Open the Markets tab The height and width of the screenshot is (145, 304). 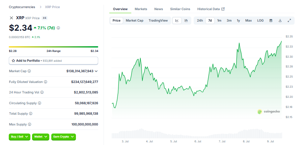[x=141, y=9]
